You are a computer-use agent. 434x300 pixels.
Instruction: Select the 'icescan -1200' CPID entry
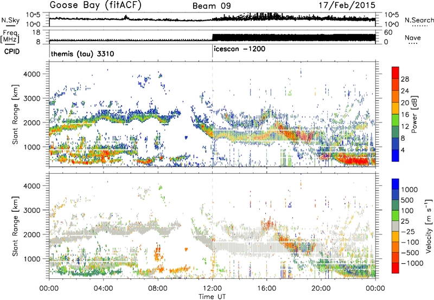(x=239, y=49)
